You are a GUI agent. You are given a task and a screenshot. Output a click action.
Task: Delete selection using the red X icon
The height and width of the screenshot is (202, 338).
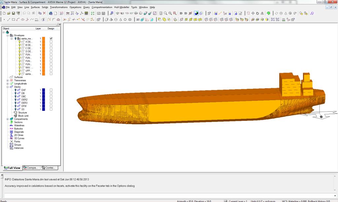click(x=45, y=13)
